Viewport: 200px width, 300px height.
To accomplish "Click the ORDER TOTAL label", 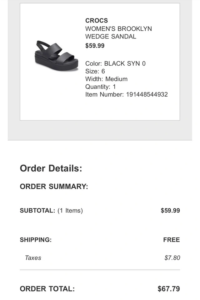I will (x=47, y=289).
